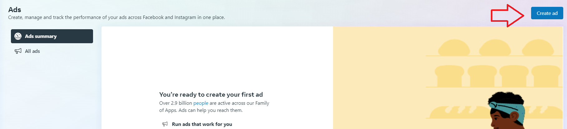
Task: Click the Ads summary gauge icon
Action: coord(18,36)
